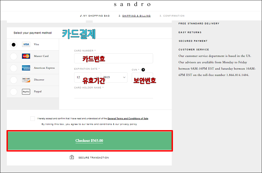
Task: Click the privacy policy agreement sentence
Action: pos(89,124)
